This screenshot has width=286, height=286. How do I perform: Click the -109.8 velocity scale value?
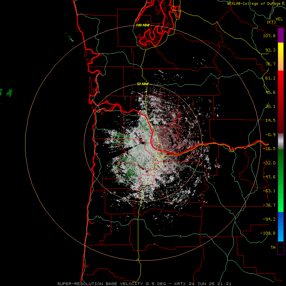(x=268, y=233)
